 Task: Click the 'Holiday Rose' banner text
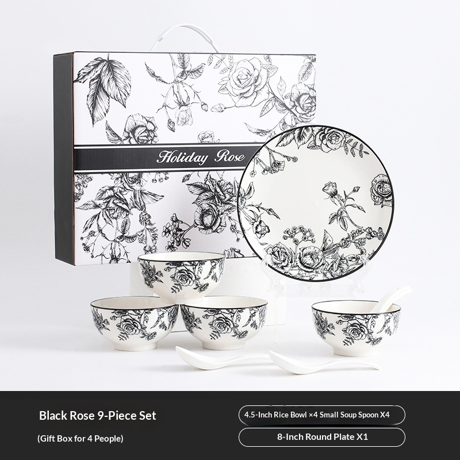(x=201, y=157)
